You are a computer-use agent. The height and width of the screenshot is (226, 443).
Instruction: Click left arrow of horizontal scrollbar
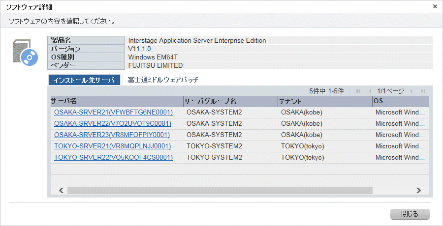pos(62,190)
